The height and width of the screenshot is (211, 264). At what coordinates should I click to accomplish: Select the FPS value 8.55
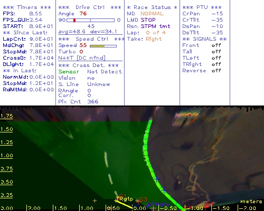35,14
